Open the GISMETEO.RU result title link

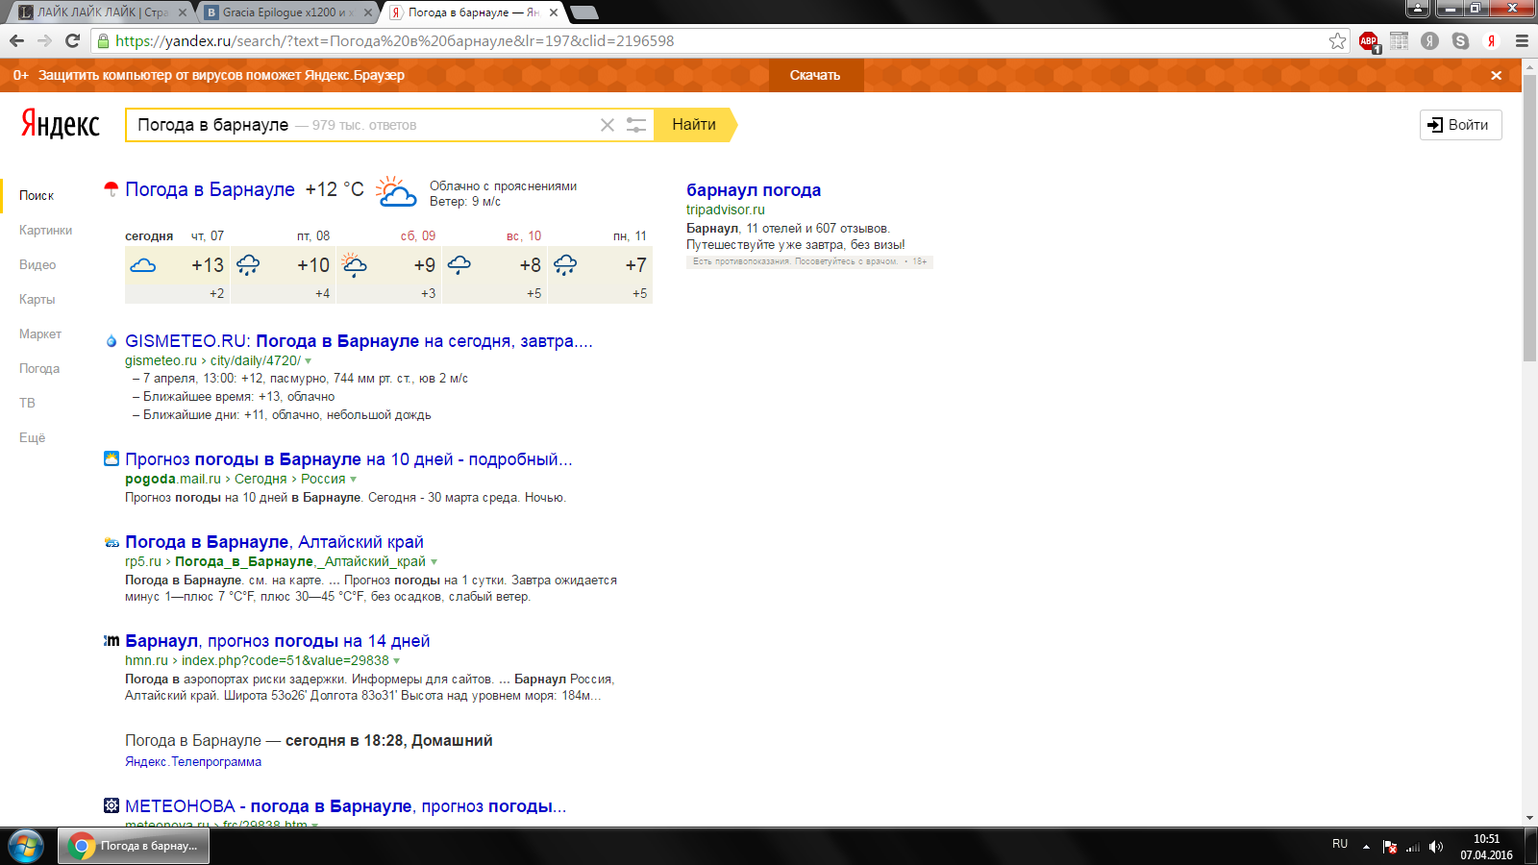[359, 341]
